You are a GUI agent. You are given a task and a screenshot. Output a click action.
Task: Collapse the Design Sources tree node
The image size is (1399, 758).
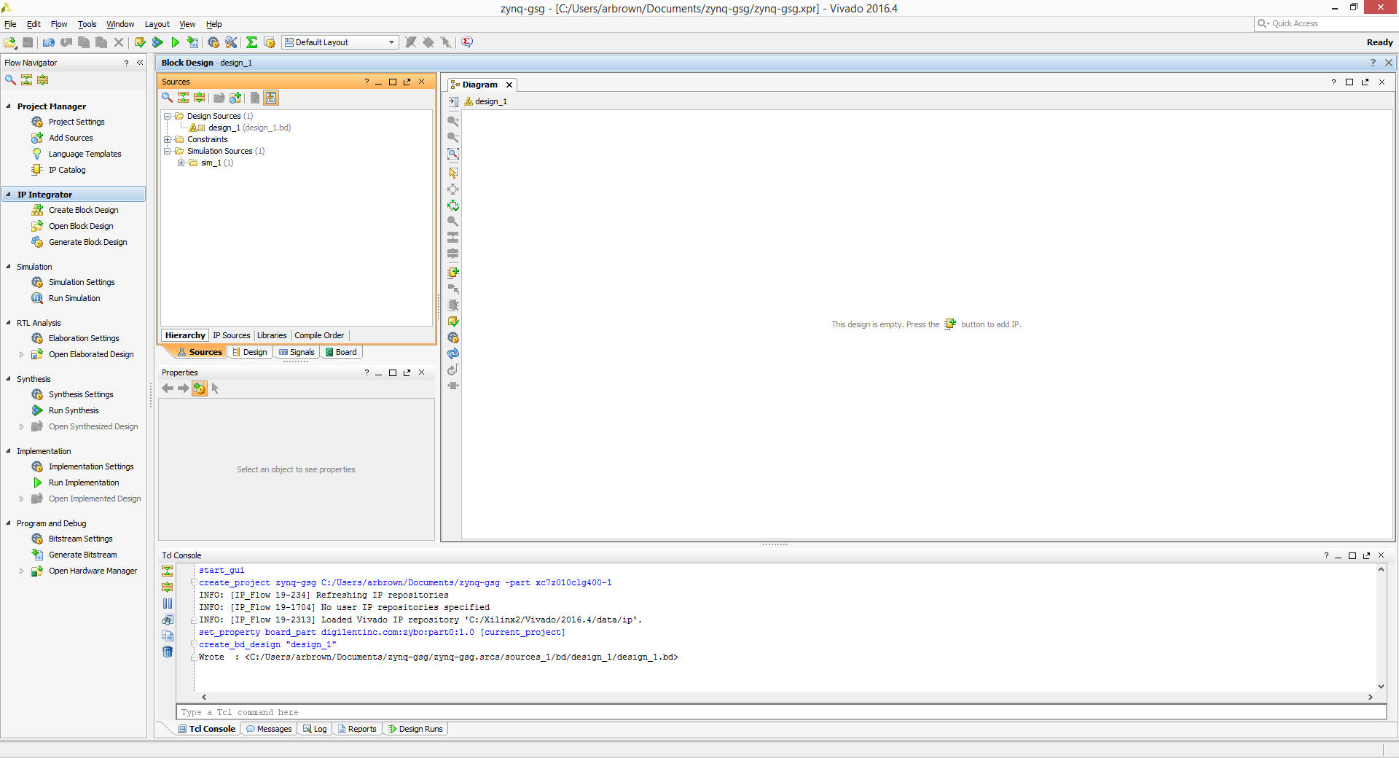point(167,116)
